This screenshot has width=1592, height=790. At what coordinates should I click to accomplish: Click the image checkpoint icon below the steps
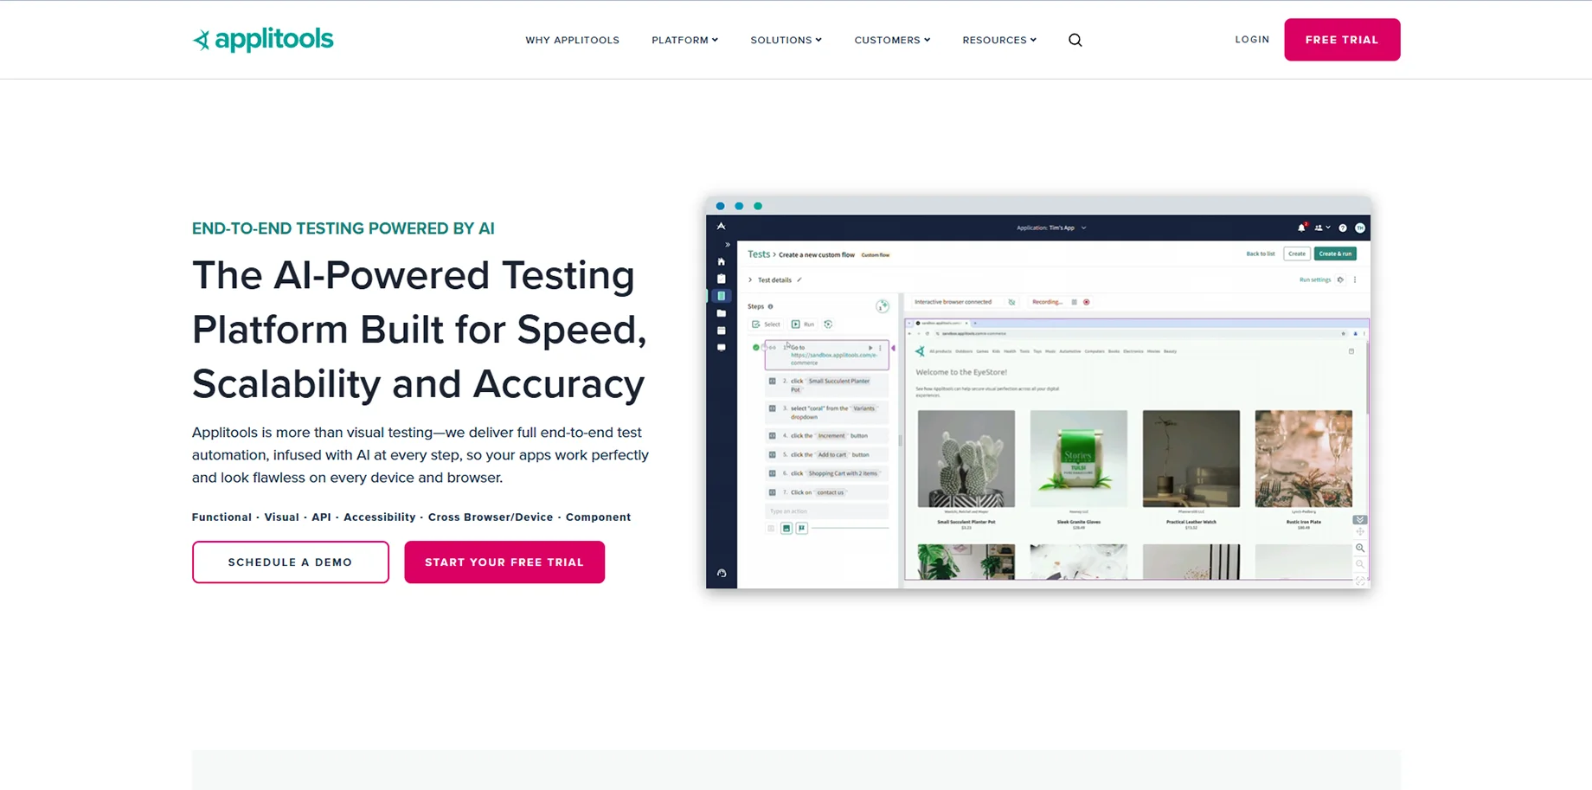[x=786, y=528]
